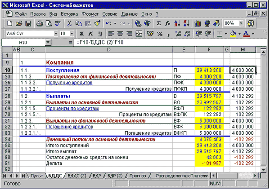
Task: Apply percent style button
Action: (x=160, y=34)
